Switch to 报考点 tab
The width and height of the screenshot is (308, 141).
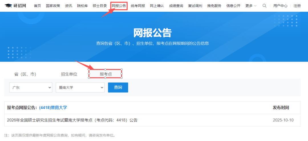tap(106, 74)
